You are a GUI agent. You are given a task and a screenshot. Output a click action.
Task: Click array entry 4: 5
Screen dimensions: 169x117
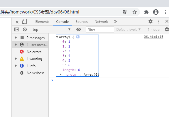66,60
